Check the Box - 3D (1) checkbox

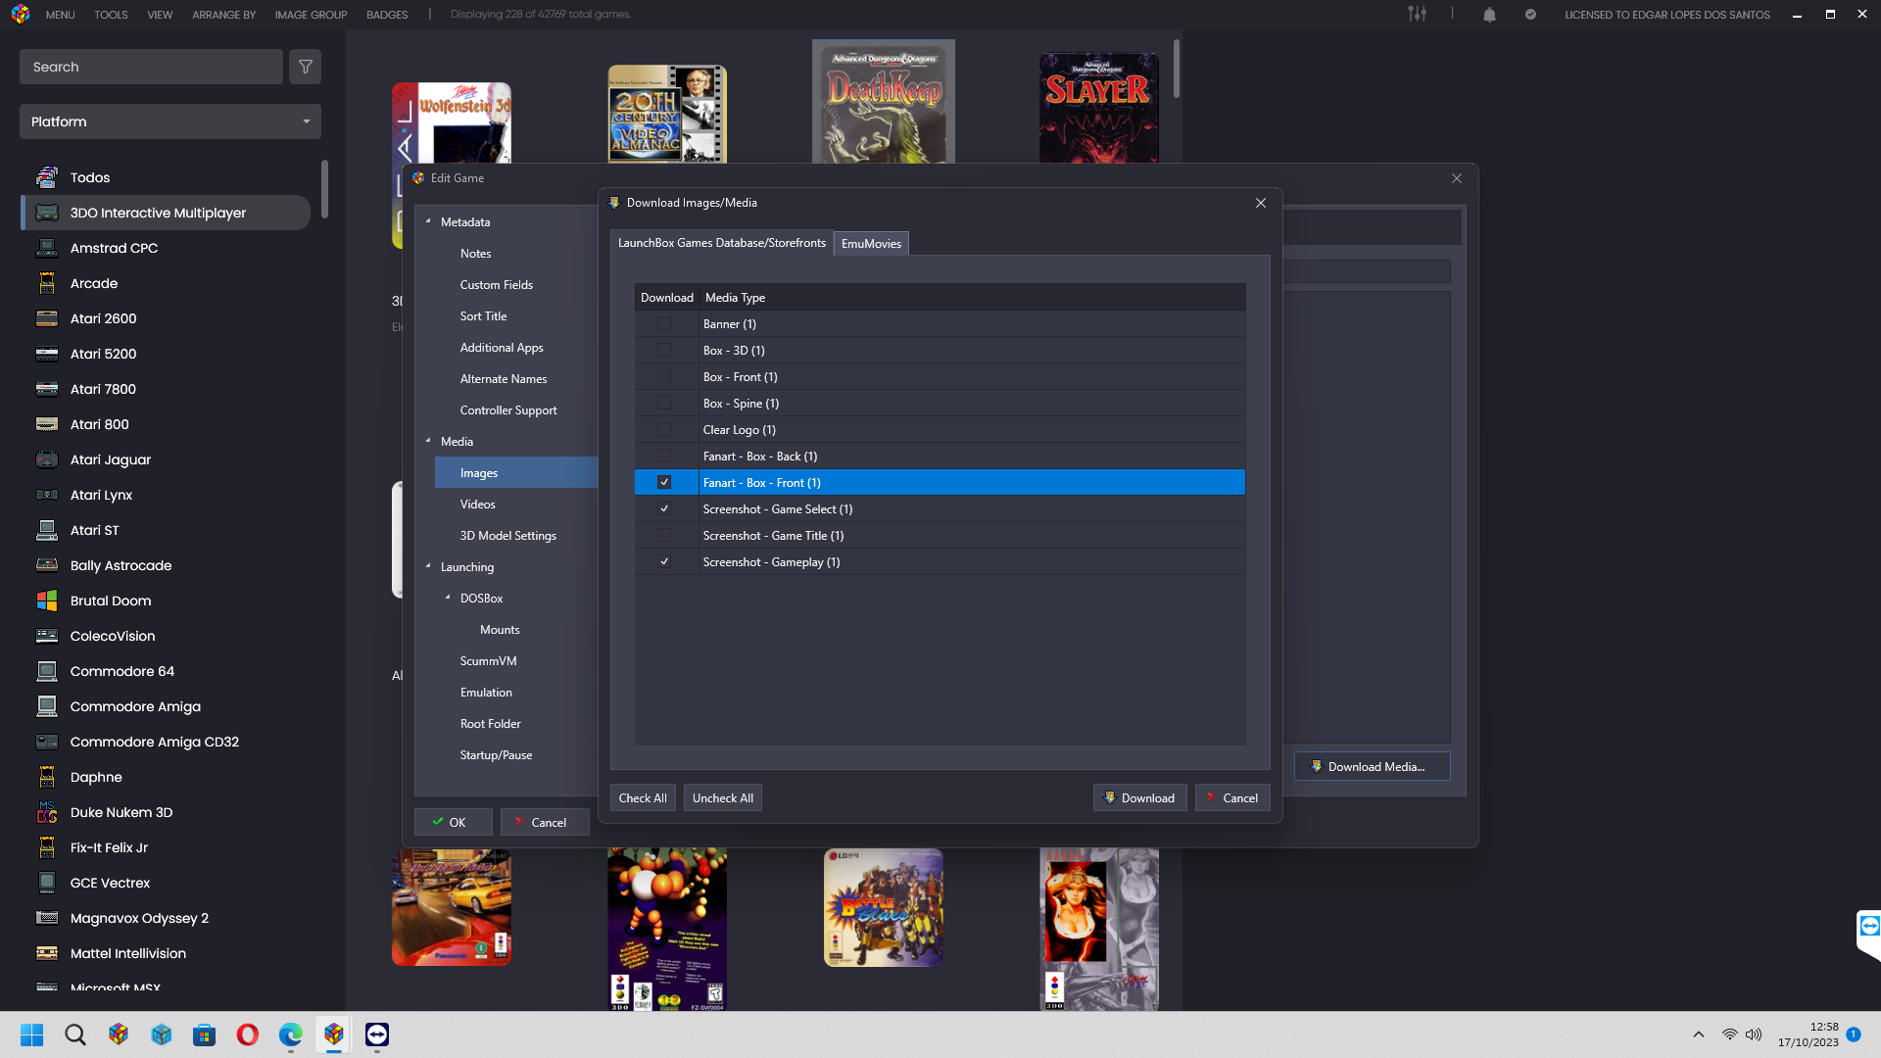664,350
